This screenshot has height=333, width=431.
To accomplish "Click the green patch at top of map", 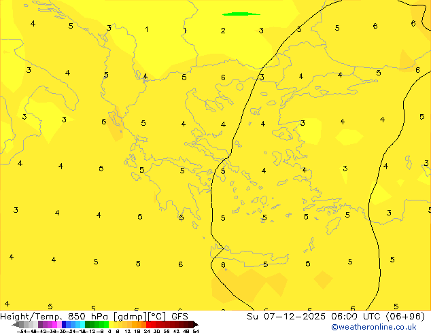I will 241,14.
